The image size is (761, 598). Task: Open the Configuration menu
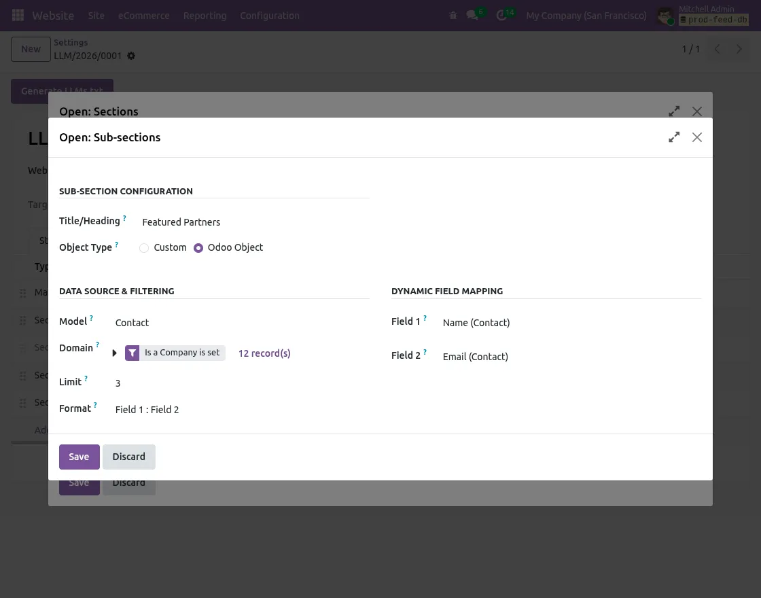(269, 16)
